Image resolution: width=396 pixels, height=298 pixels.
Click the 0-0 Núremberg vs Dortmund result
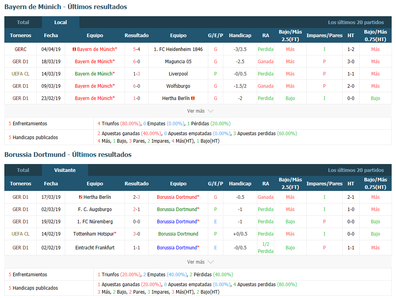[137, 221]
